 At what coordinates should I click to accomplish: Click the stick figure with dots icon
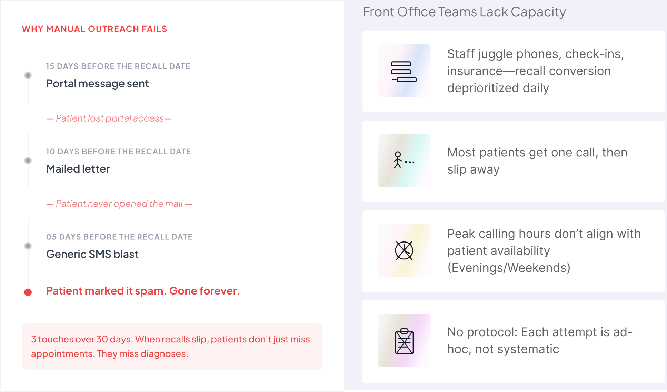point(404,161)
